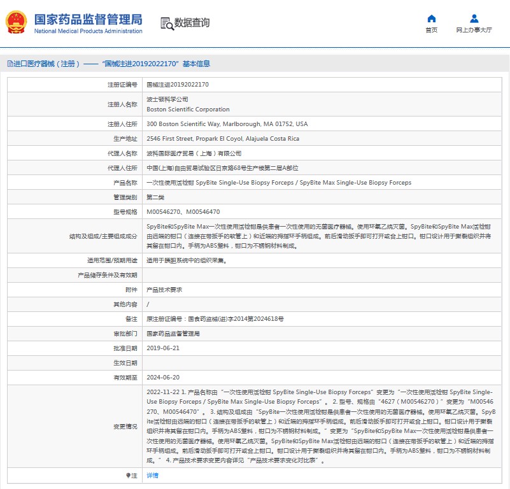Select the Marlborough, MA address value
The height and width of the screenshot is (489, 510).
(x=227, y=124)
